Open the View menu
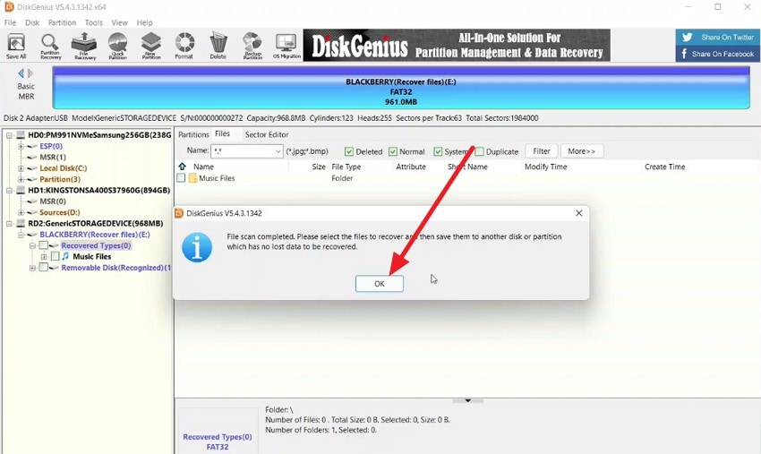 tap(119, 22)
